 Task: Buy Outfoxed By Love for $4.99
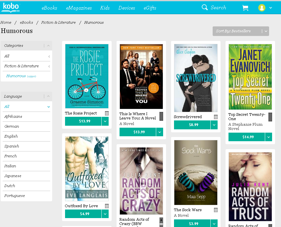(83, 214)
